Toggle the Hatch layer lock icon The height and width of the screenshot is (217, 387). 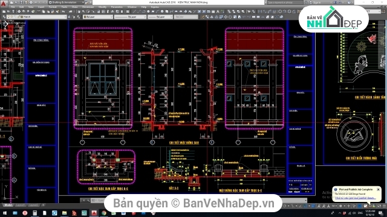(19, 17)
